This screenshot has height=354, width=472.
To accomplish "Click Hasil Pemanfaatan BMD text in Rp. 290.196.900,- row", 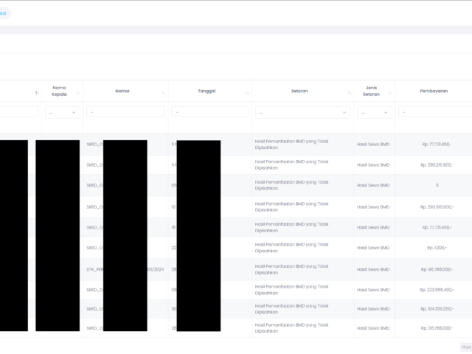I will [292, 207].
